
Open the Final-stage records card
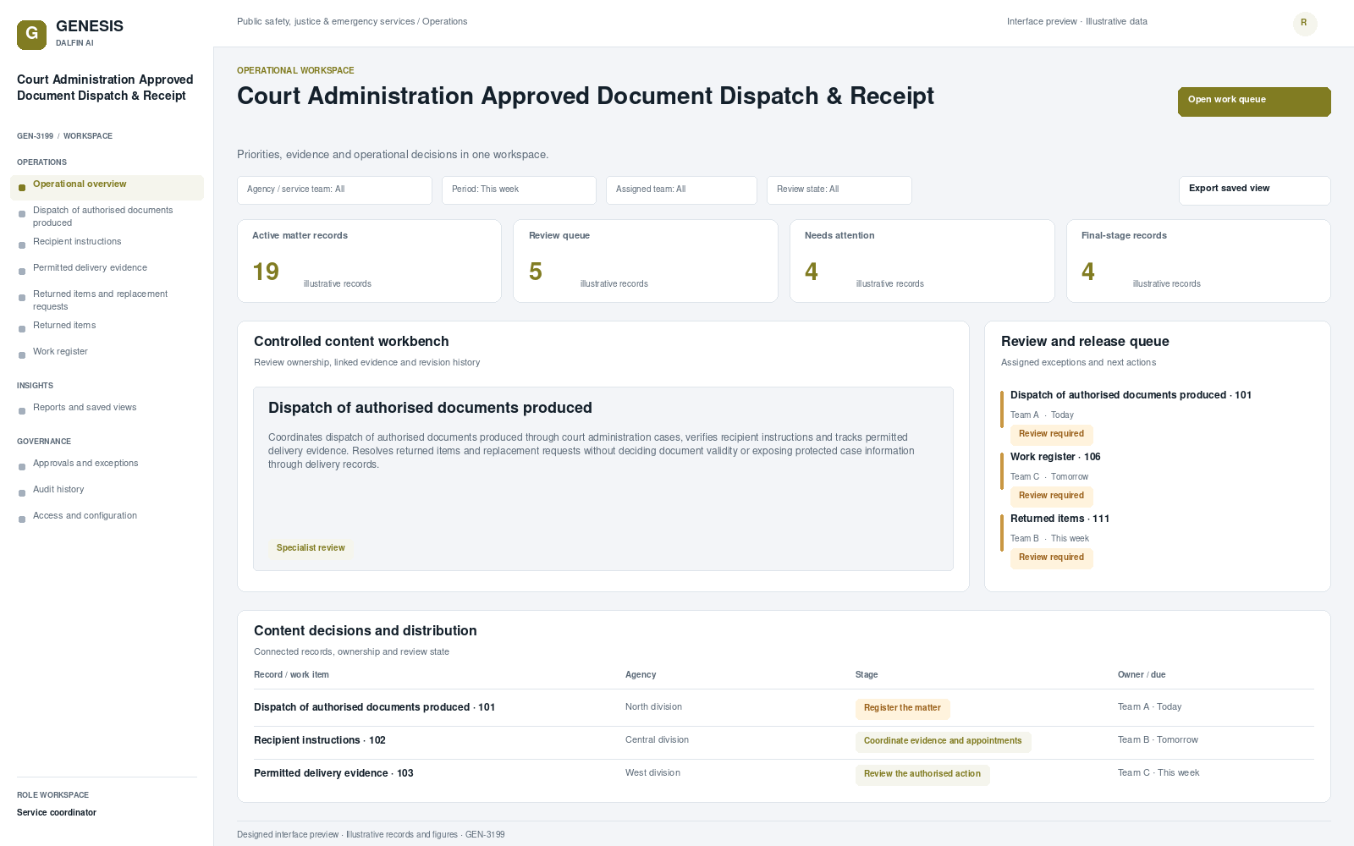(x=1198, y=261)
